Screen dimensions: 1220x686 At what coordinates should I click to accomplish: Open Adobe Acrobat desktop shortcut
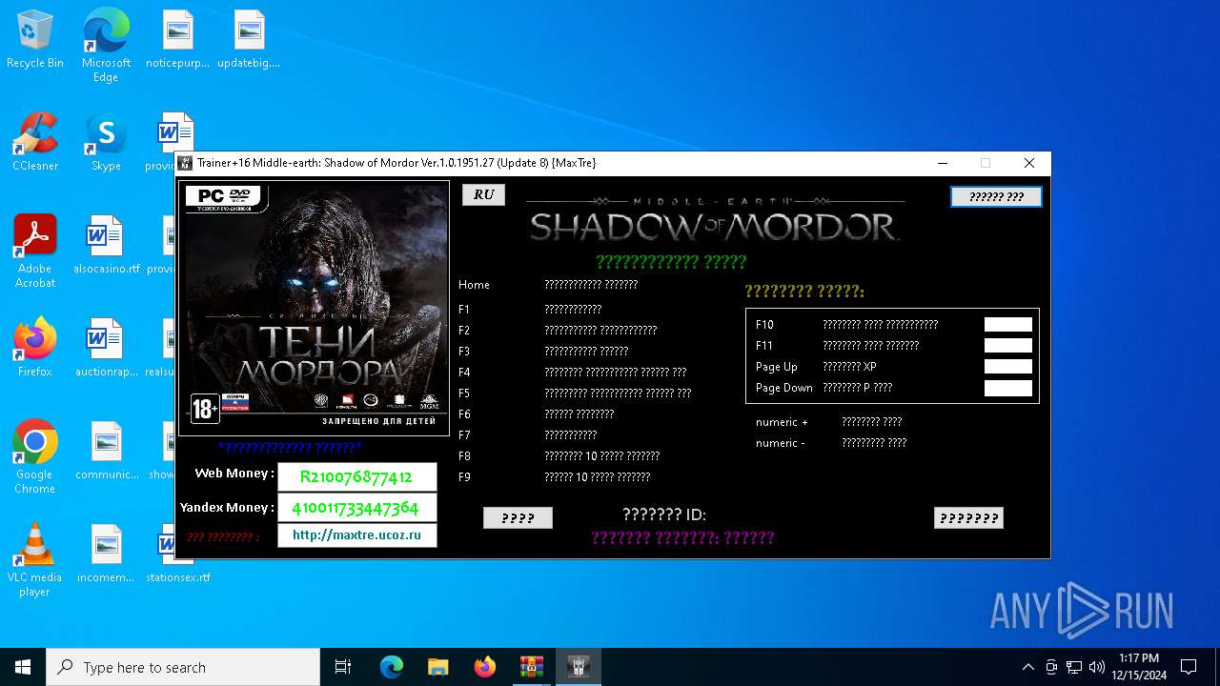35,252
